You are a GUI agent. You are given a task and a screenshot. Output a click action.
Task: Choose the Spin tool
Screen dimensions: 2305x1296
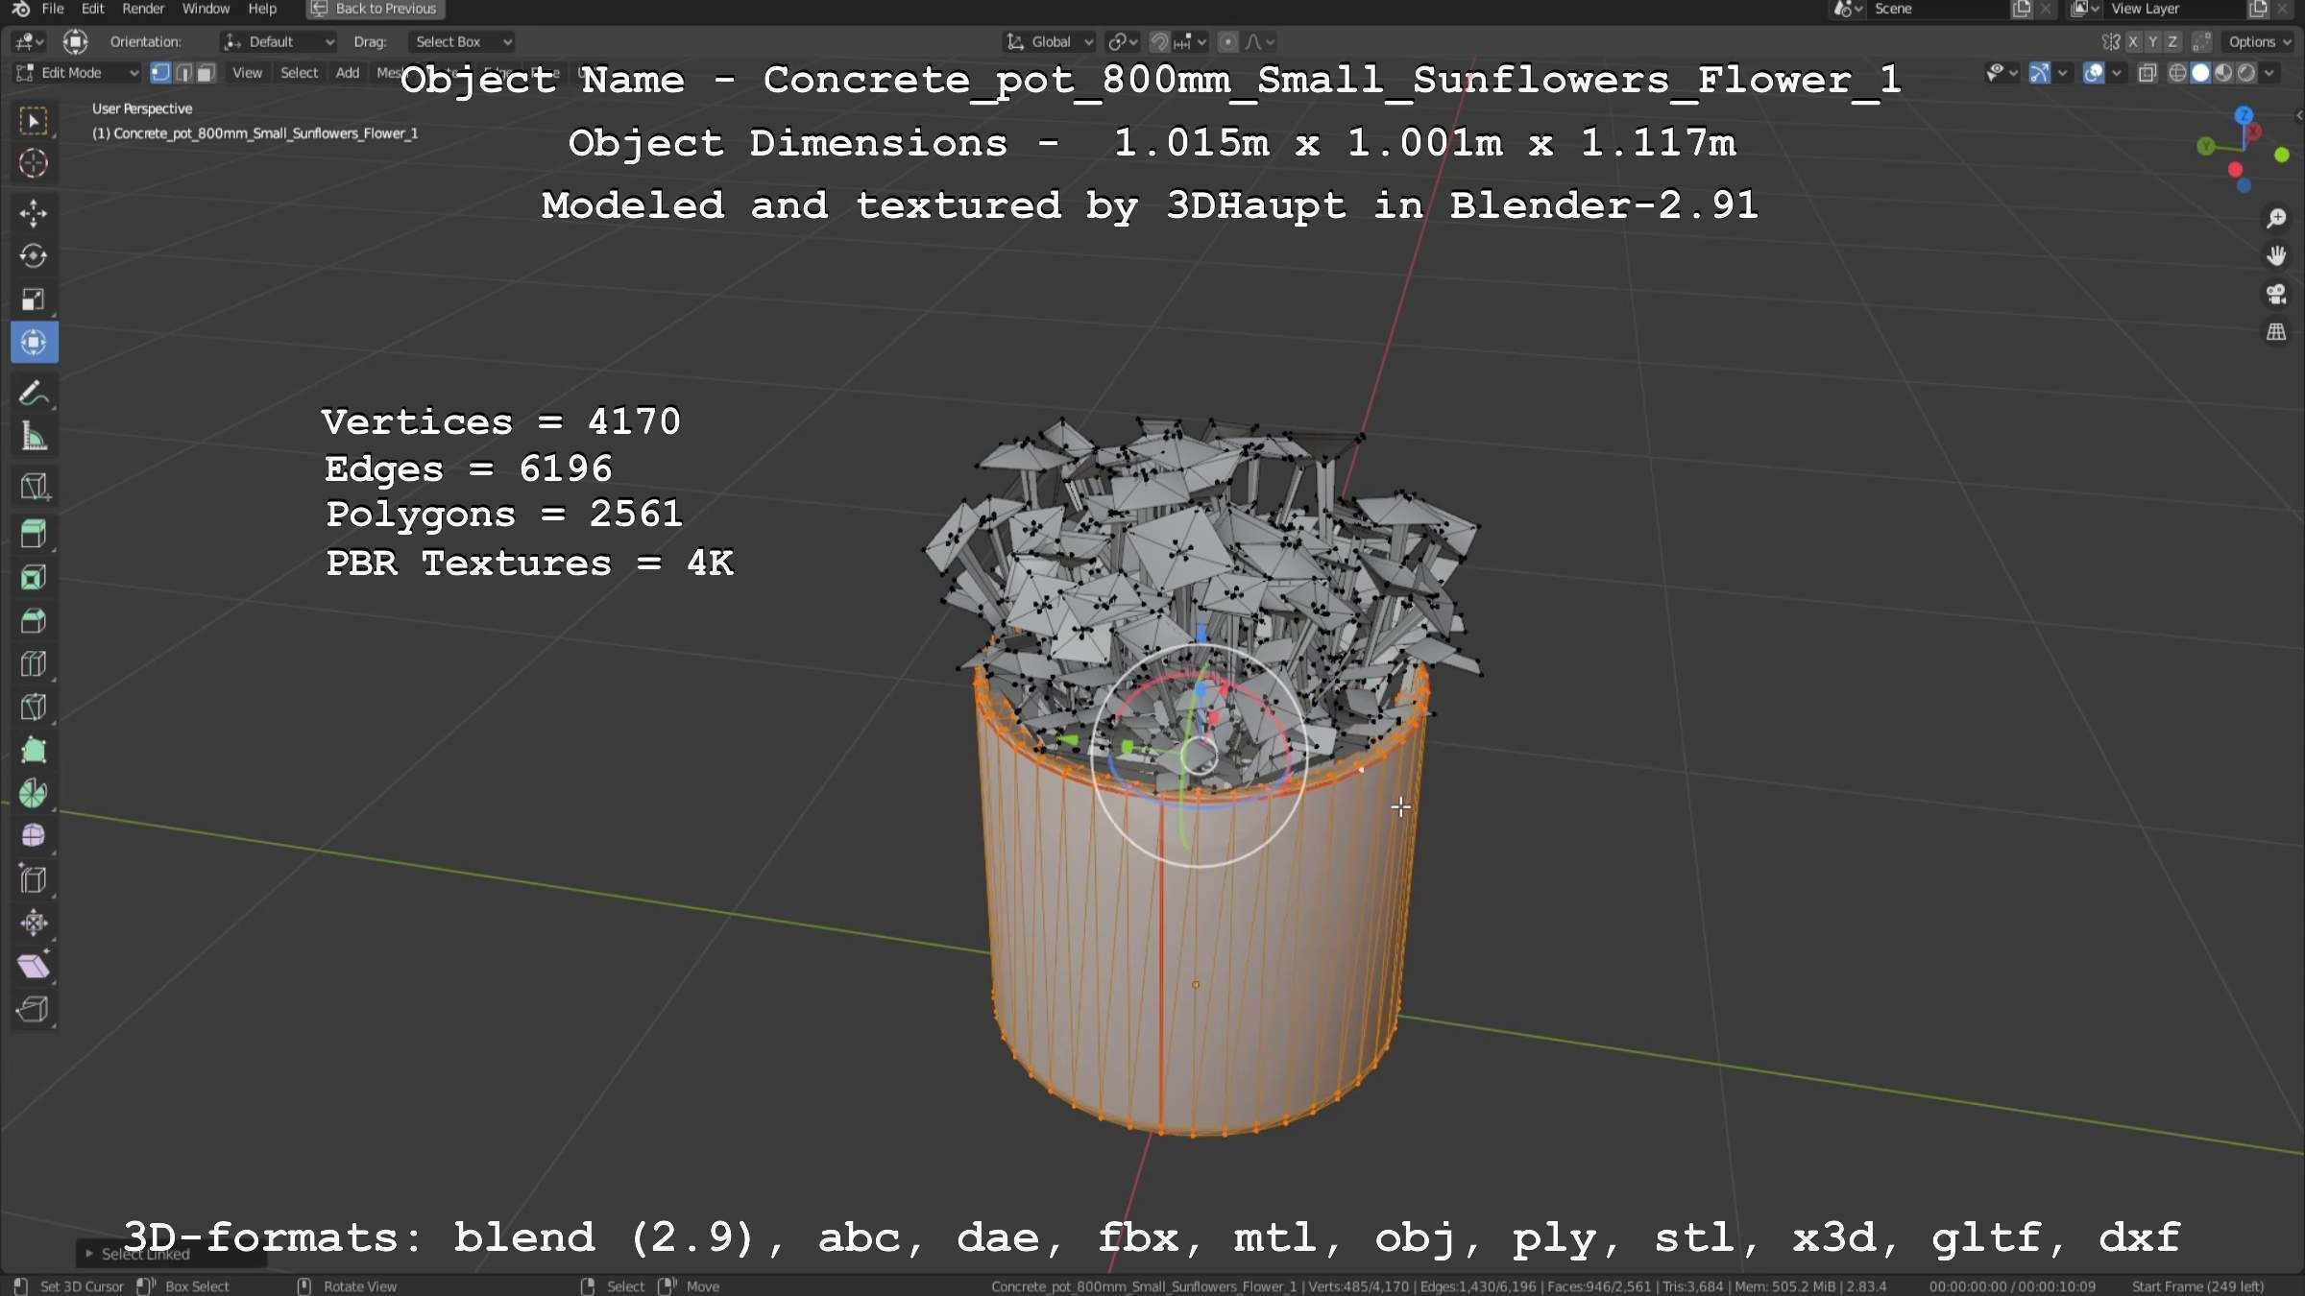(x=34, y=793)
